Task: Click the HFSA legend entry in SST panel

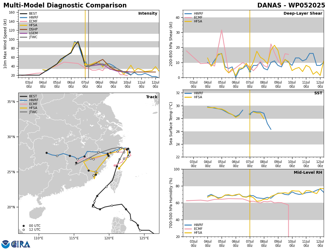Action: [194, 97]
